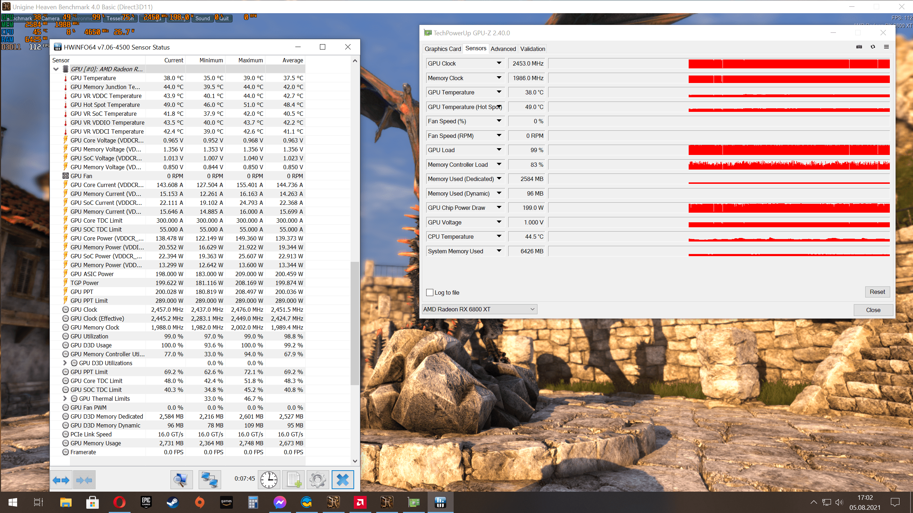Open the GPU-Z hamburger menu icon

[886, 47]
